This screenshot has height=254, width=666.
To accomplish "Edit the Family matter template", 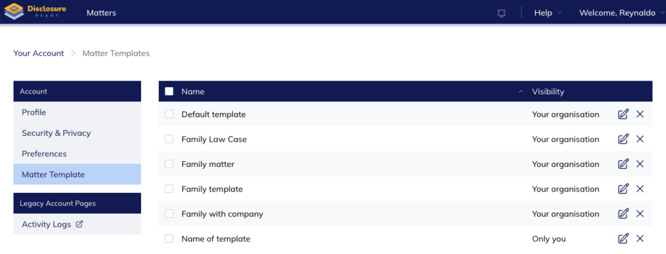I will [623, 164].
